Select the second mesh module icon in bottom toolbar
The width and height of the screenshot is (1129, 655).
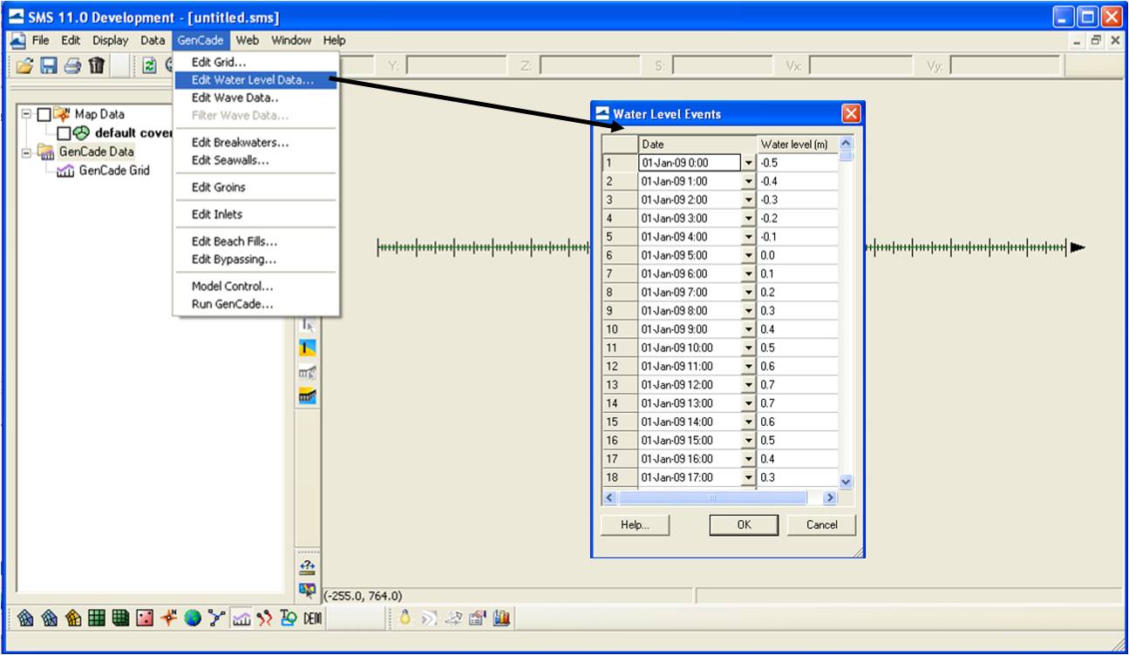[50, 618]
